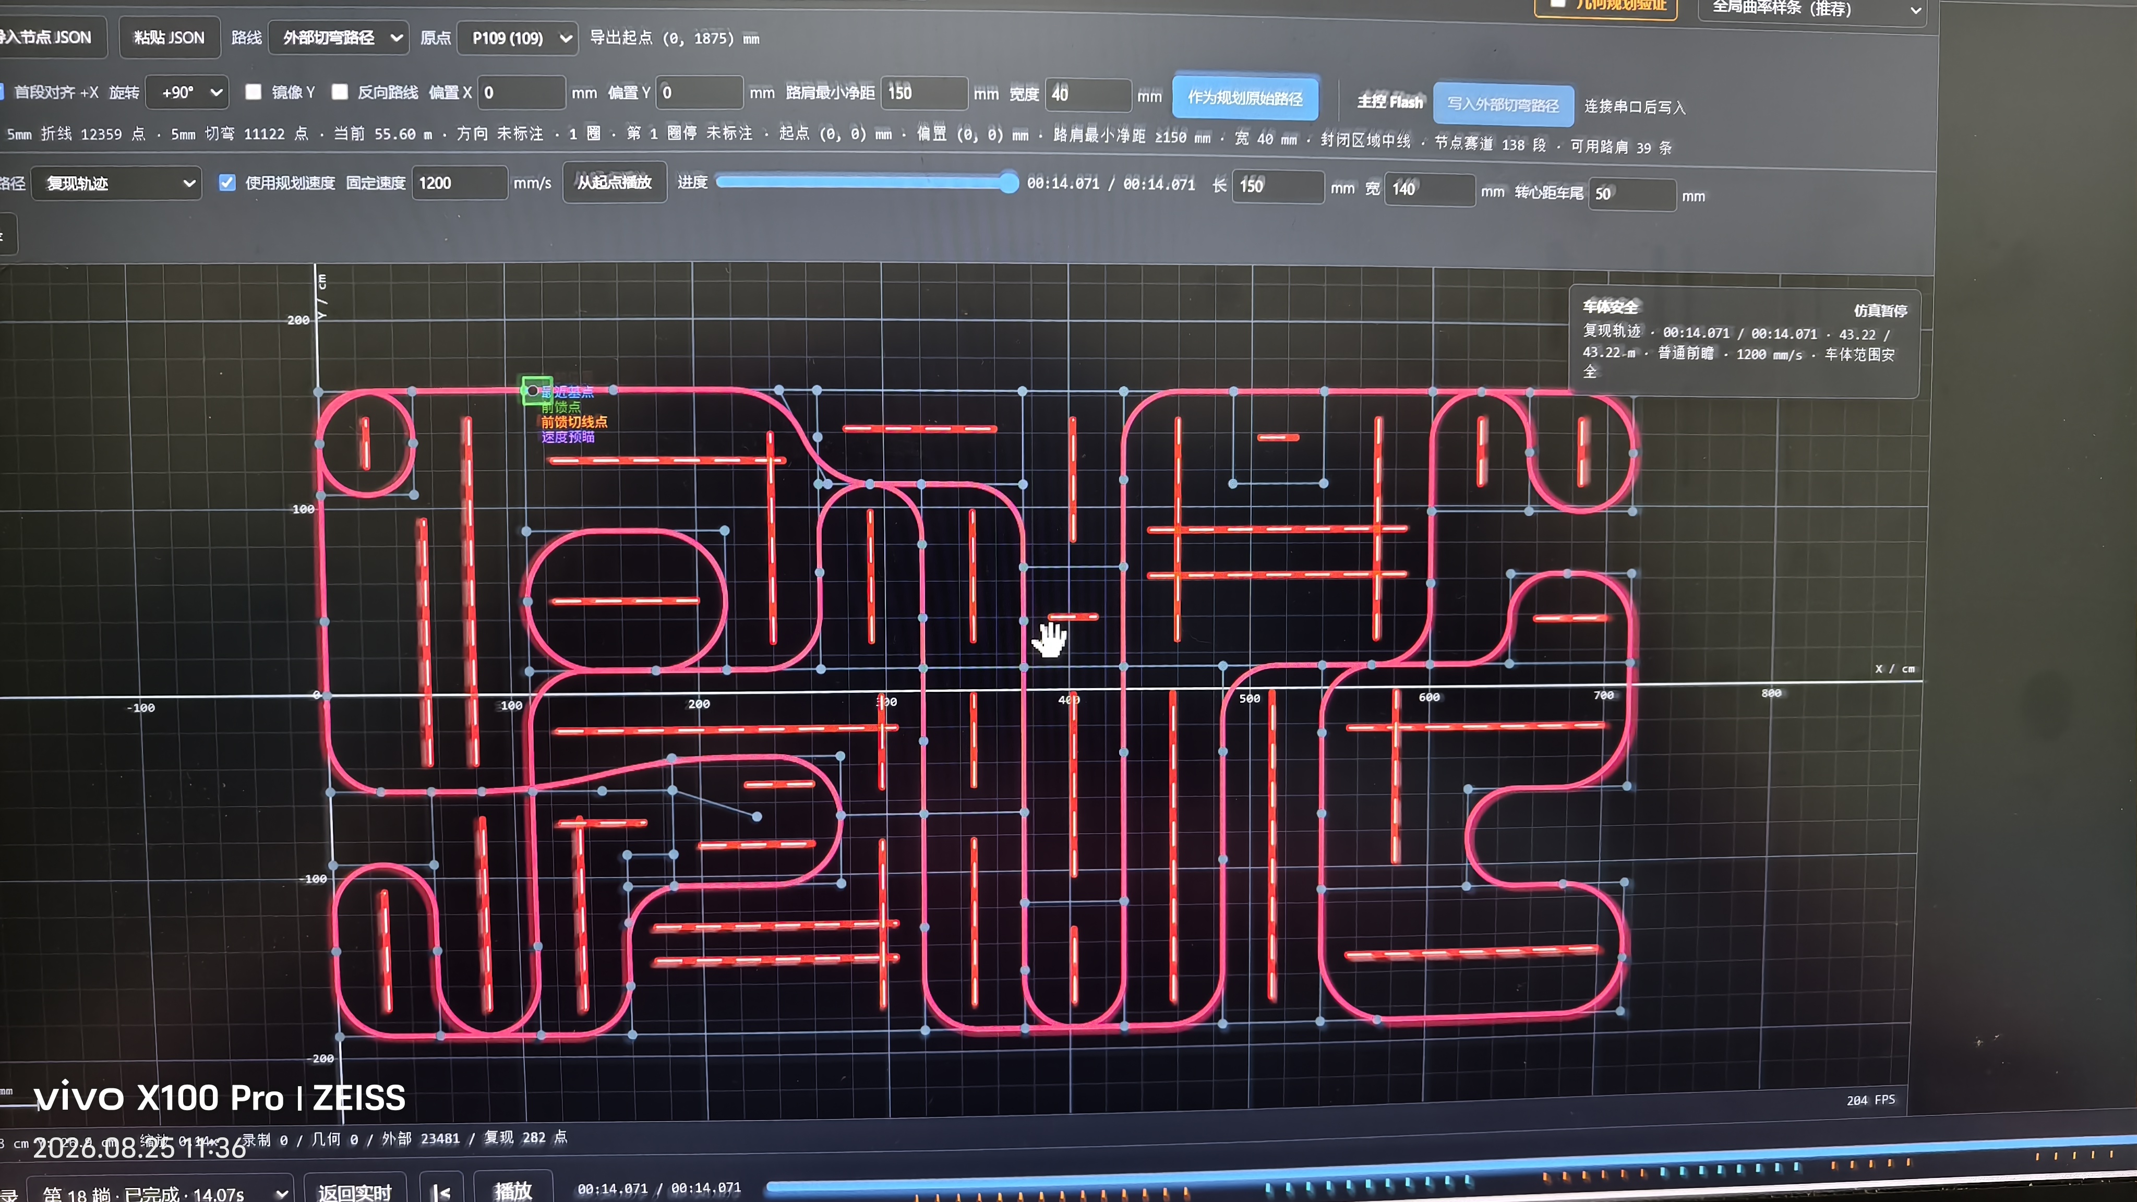
Task: Click the 宽 140 input field
Action: [1430, 189]
